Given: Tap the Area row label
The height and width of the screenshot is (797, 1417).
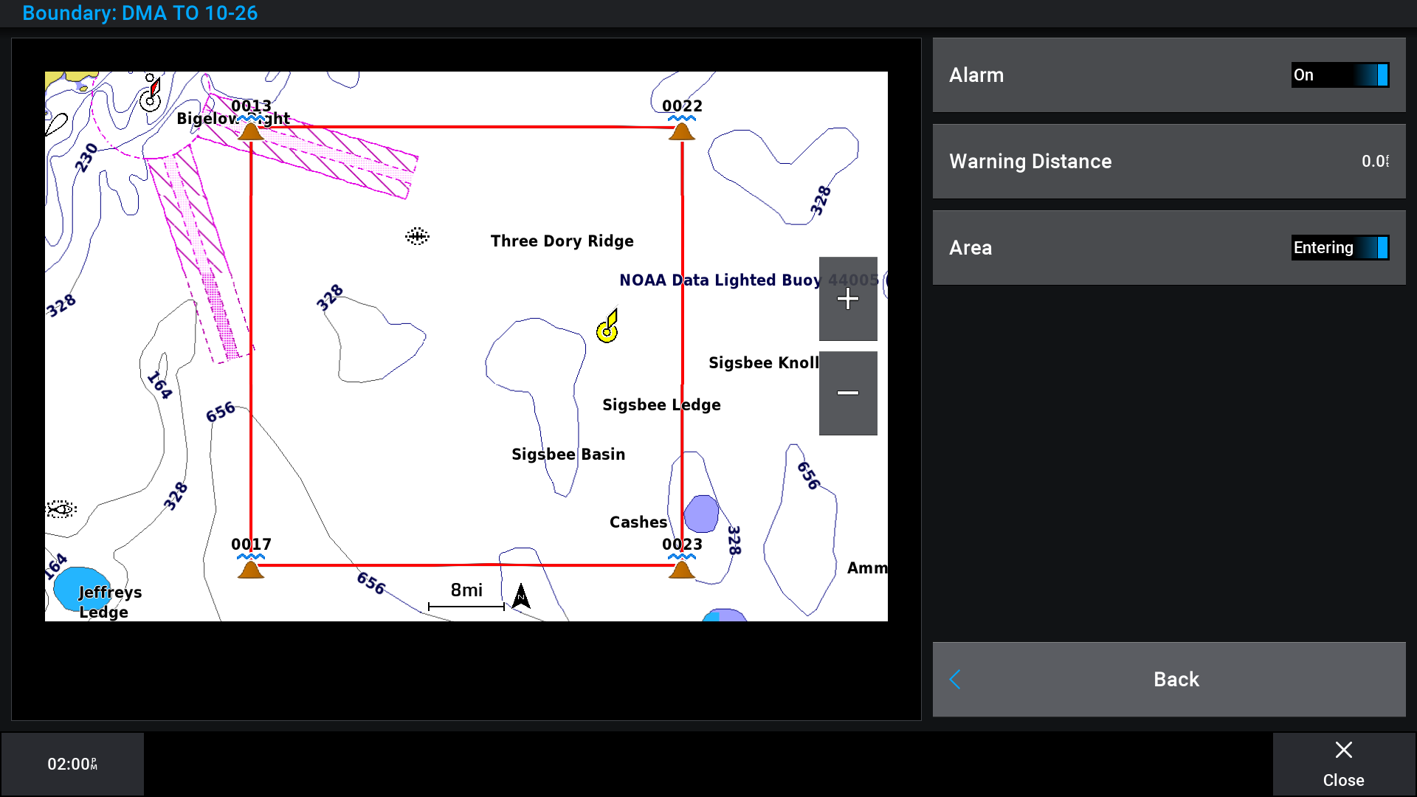Looking at the screenshot, I should click(970, 248).
